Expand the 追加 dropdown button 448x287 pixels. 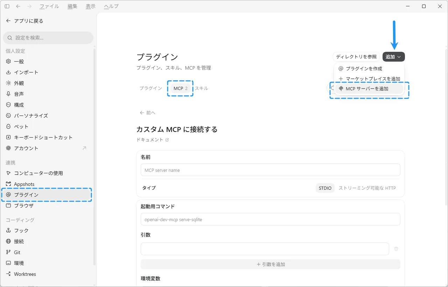point(394,57)
